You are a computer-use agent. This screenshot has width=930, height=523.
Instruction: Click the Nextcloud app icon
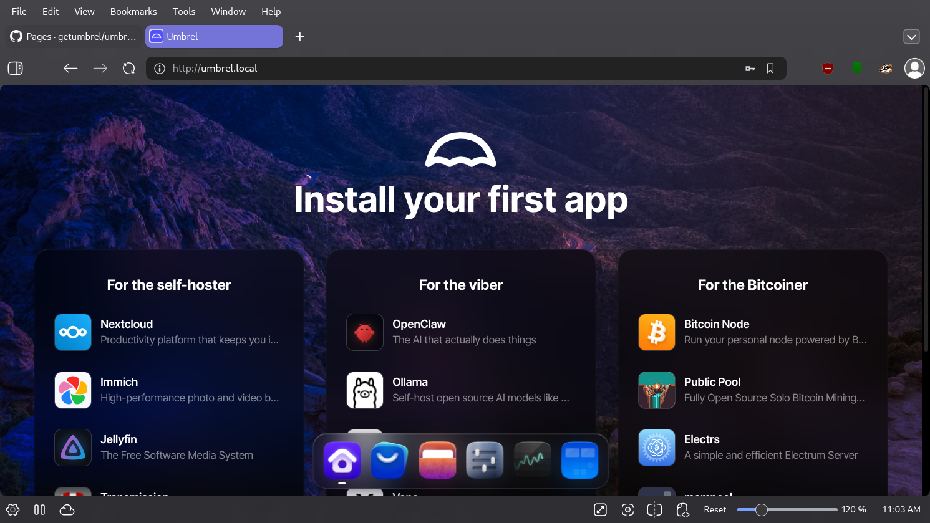73,332
